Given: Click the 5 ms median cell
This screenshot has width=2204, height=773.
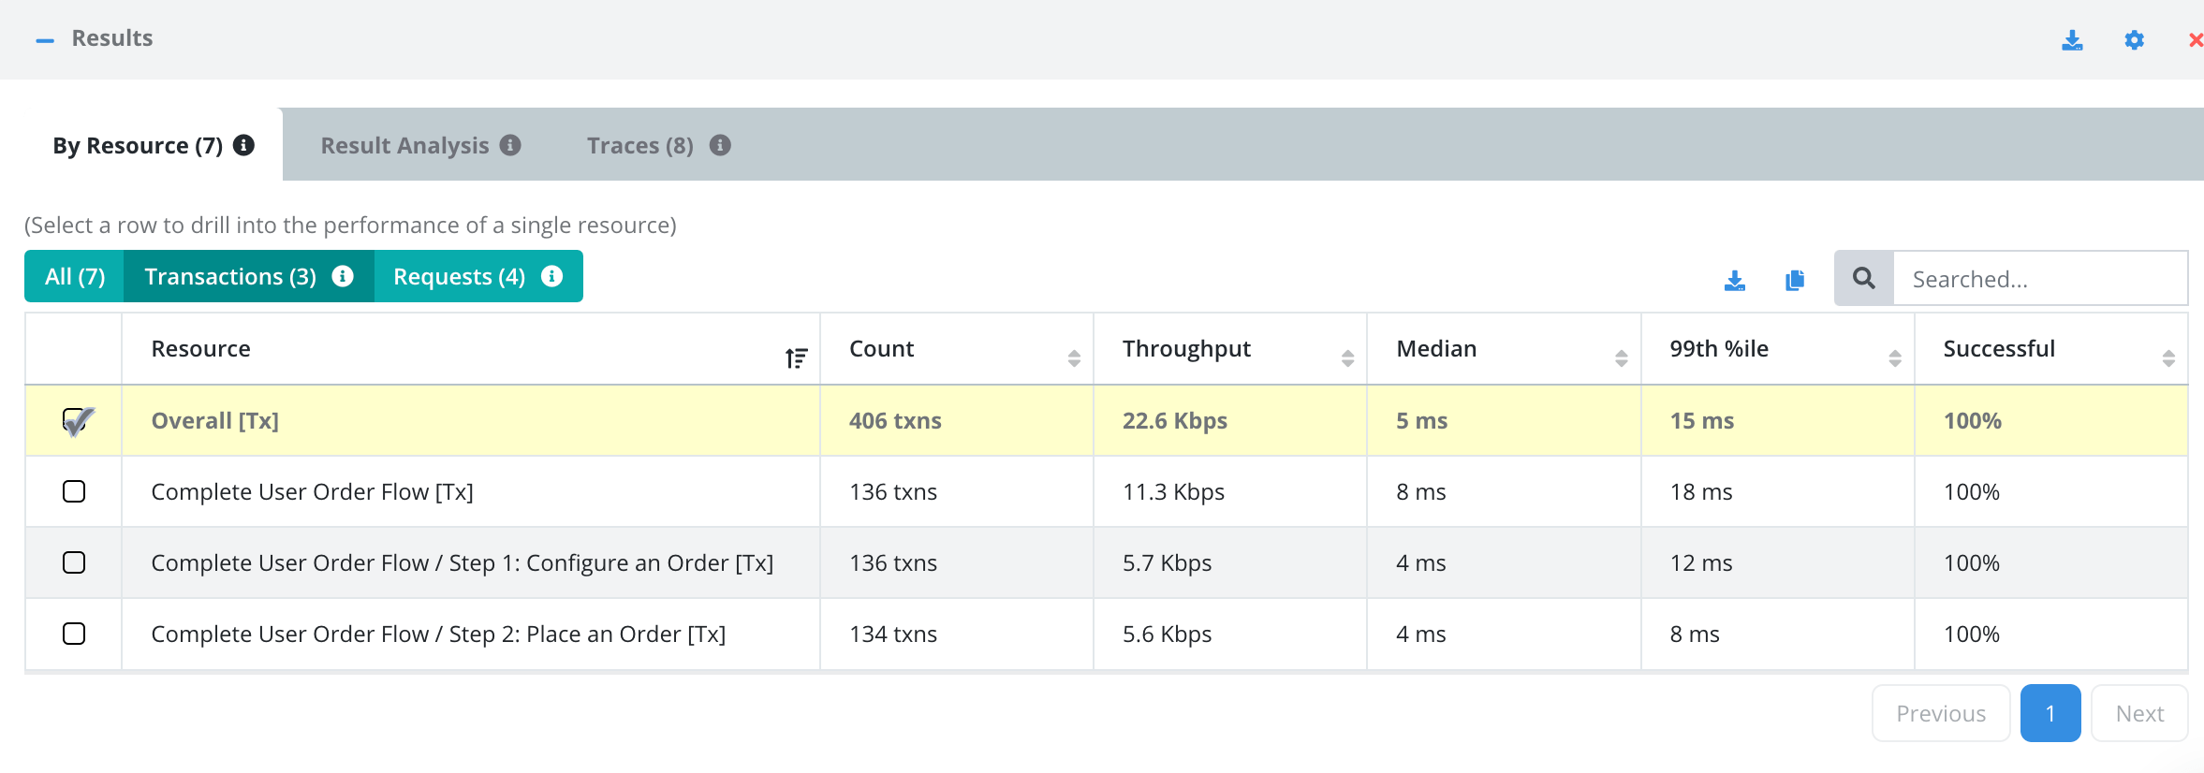Looking at the screenshot, I should tap(1504, 420).
